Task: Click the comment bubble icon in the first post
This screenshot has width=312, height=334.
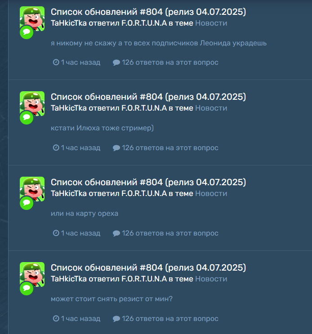Action: [116, 62]
